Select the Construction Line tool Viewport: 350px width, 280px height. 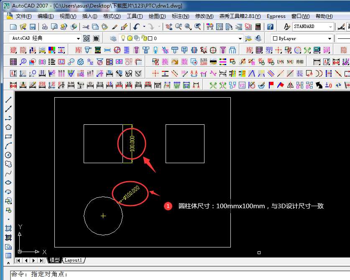pos(8,109)
